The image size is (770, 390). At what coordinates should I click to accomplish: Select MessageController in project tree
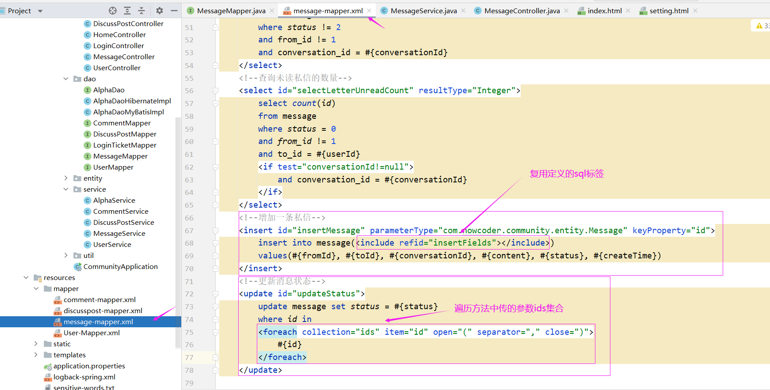pos(124,57)
